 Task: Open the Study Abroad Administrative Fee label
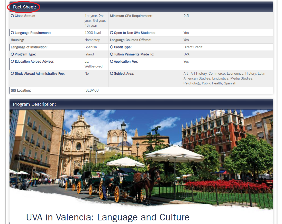[x=40, y=73]
